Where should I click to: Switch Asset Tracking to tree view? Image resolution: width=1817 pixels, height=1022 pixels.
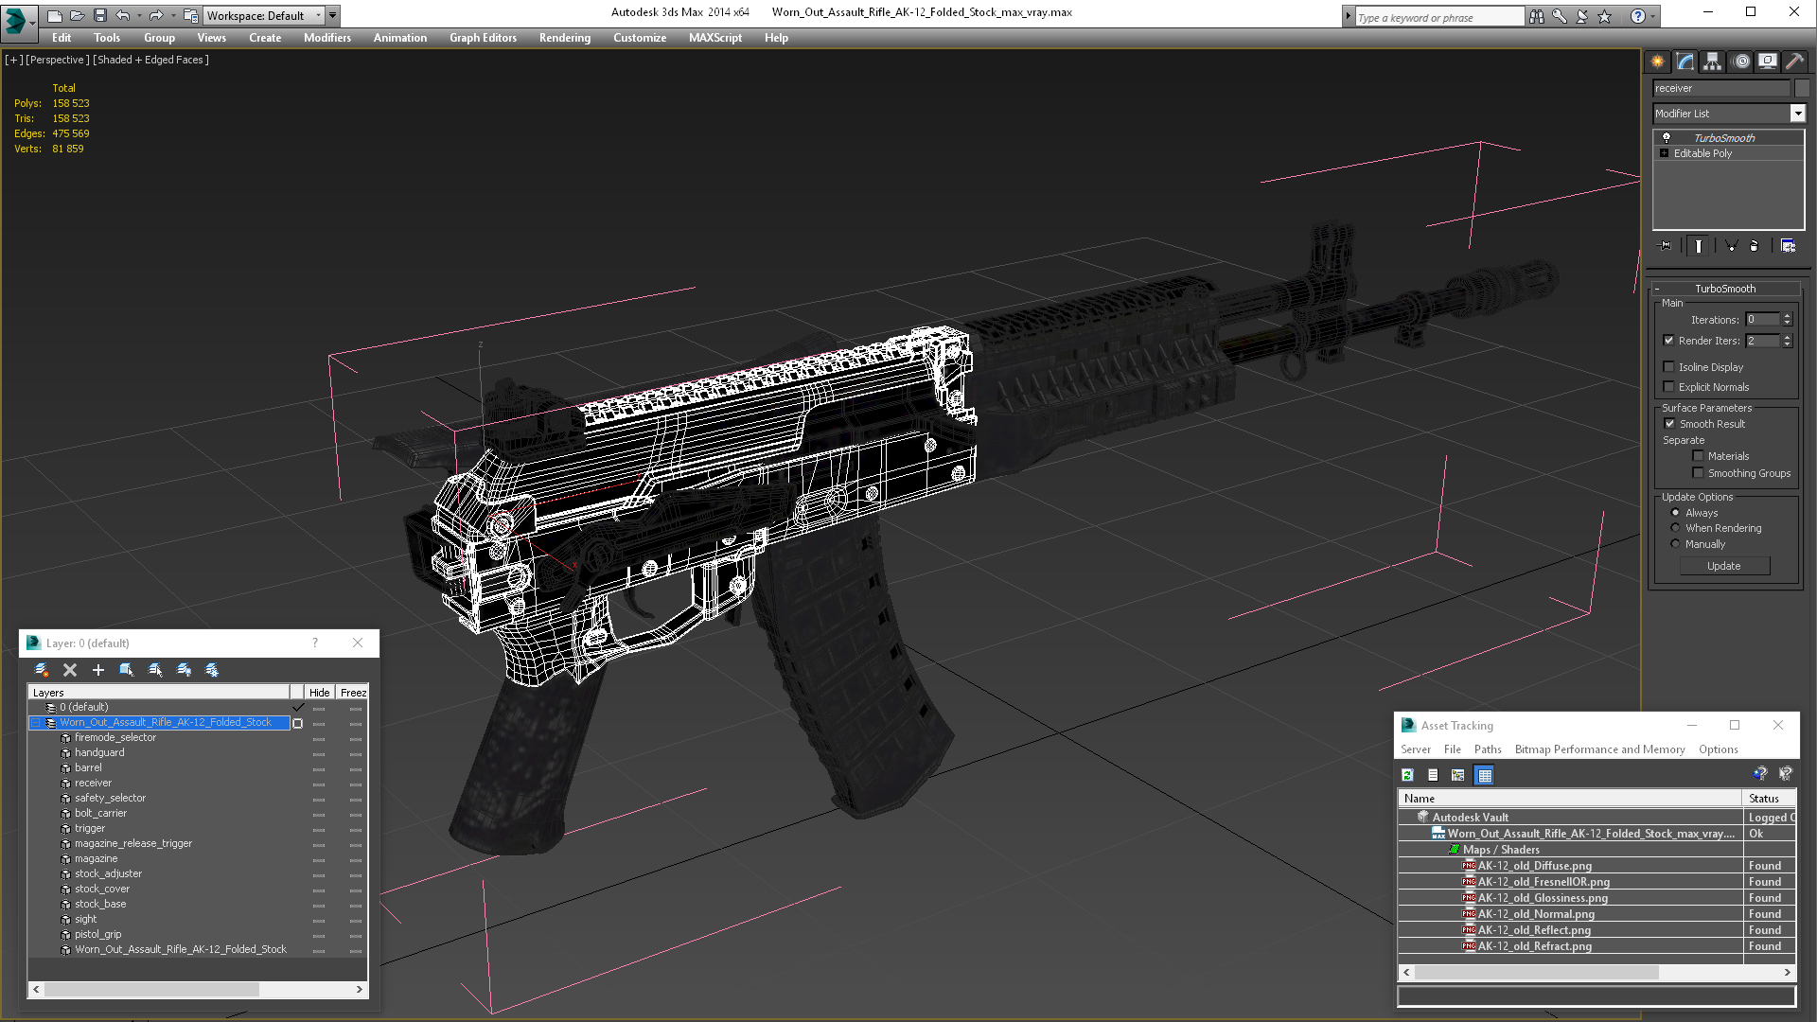1458,775
